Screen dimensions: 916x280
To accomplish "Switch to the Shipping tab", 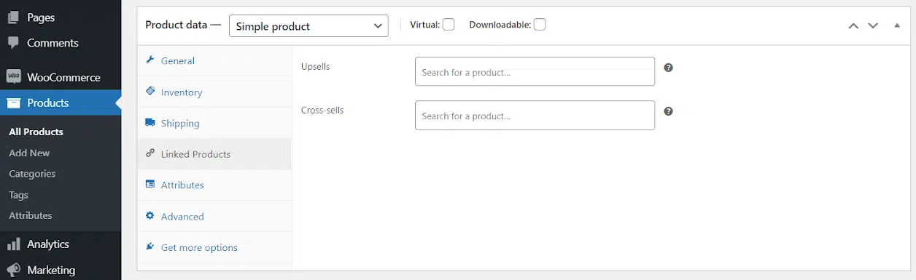I will (x=214, y=124).
